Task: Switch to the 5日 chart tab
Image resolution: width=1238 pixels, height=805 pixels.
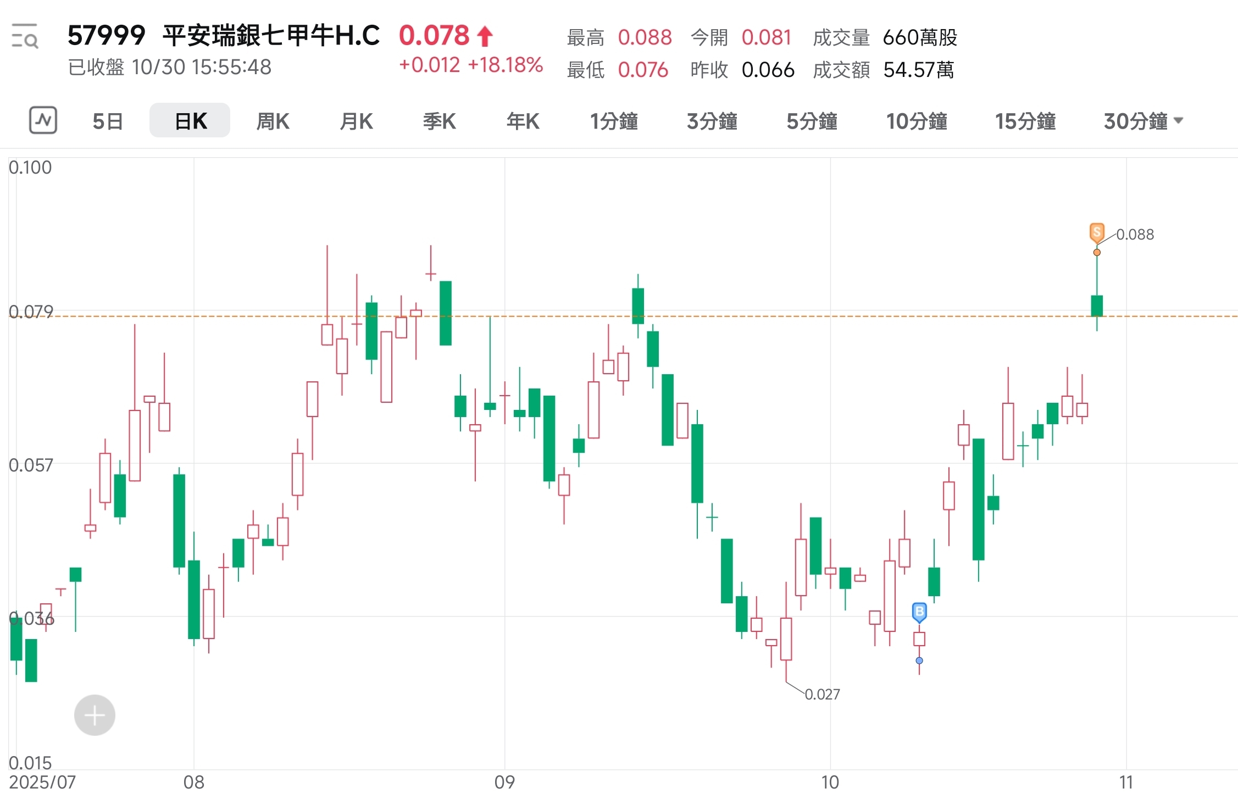Action: click(x=108, y=121)
